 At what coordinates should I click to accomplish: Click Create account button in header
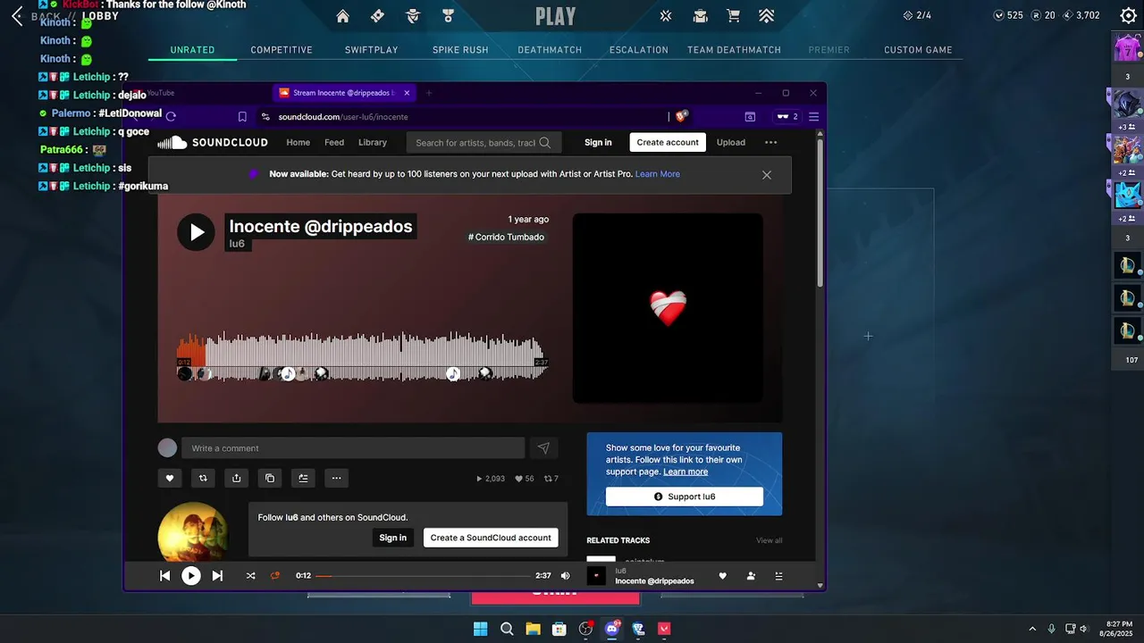coord(668,142)
